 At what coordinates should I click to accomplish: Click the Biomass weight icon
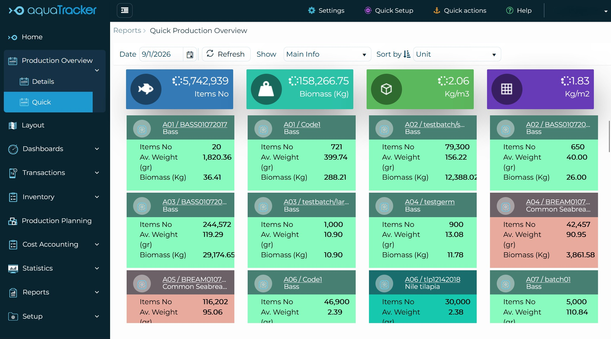click(266, 89)
